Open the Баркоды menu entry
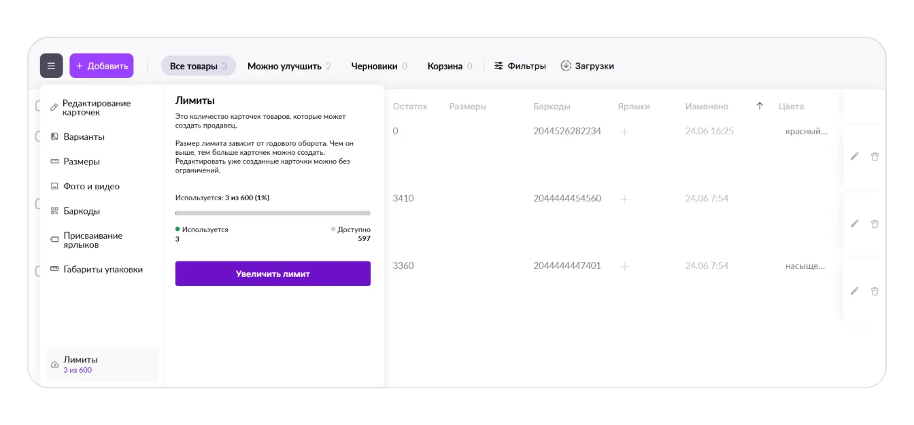 coord(82,211)
